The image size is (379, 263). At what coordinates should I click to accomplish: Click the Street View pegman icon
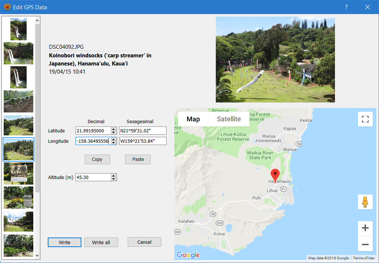365,202
